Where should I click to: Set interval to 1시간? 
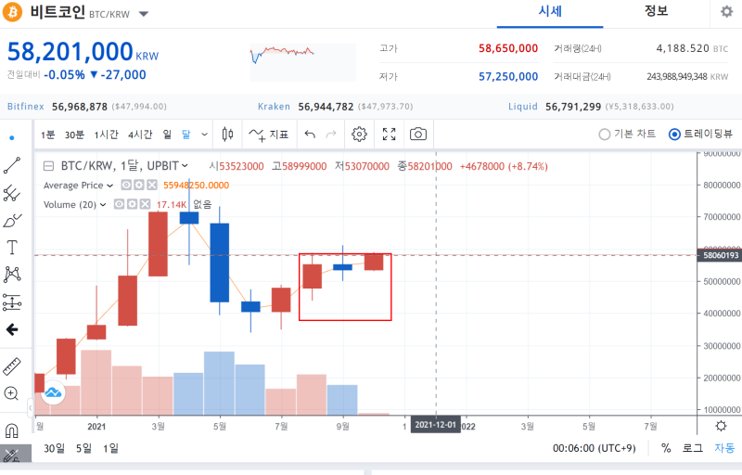pyautogui.click(x=106, y=135)
